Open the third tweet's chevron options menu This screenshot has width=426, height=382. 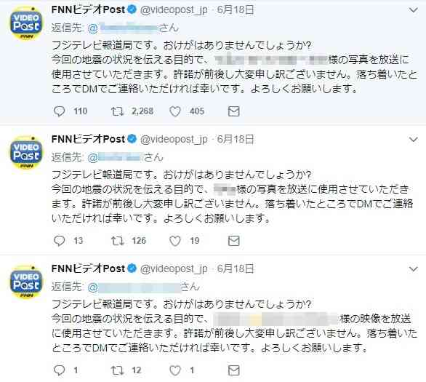pyautogui.click(x=414, y=269)
